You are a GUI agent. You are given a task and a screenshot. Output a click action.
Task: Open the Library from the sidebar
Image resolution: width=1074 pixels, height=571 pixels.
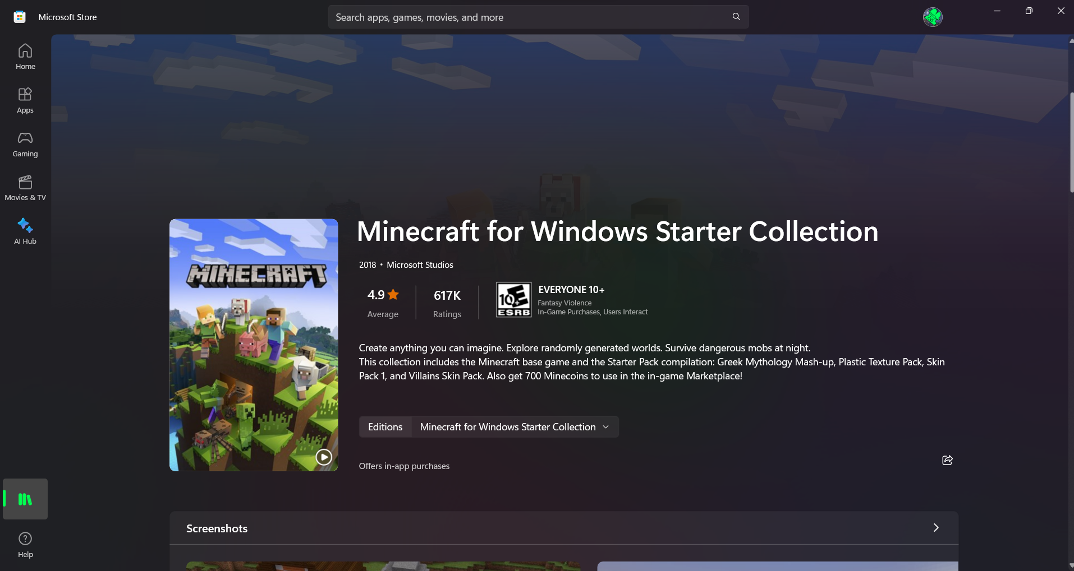25,499
